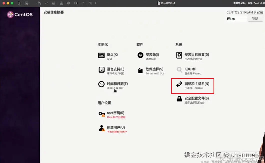The width and height of the screenshot is (265, 163).
Task: Click the sound output toolbar icon
Action: coord(68,3)
